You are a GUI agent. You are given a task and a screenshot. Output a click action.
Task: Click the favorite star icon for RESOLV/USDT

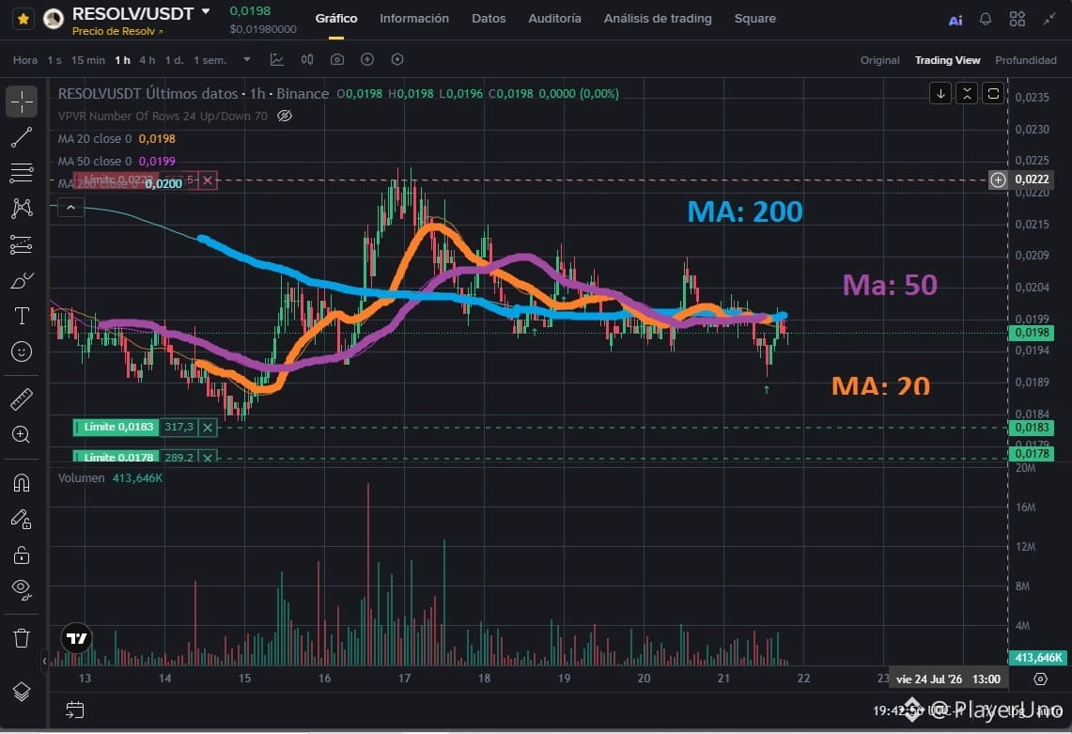[x=23, y=19]
